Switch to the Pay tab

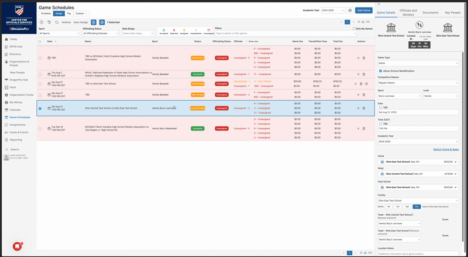point(70,12)
